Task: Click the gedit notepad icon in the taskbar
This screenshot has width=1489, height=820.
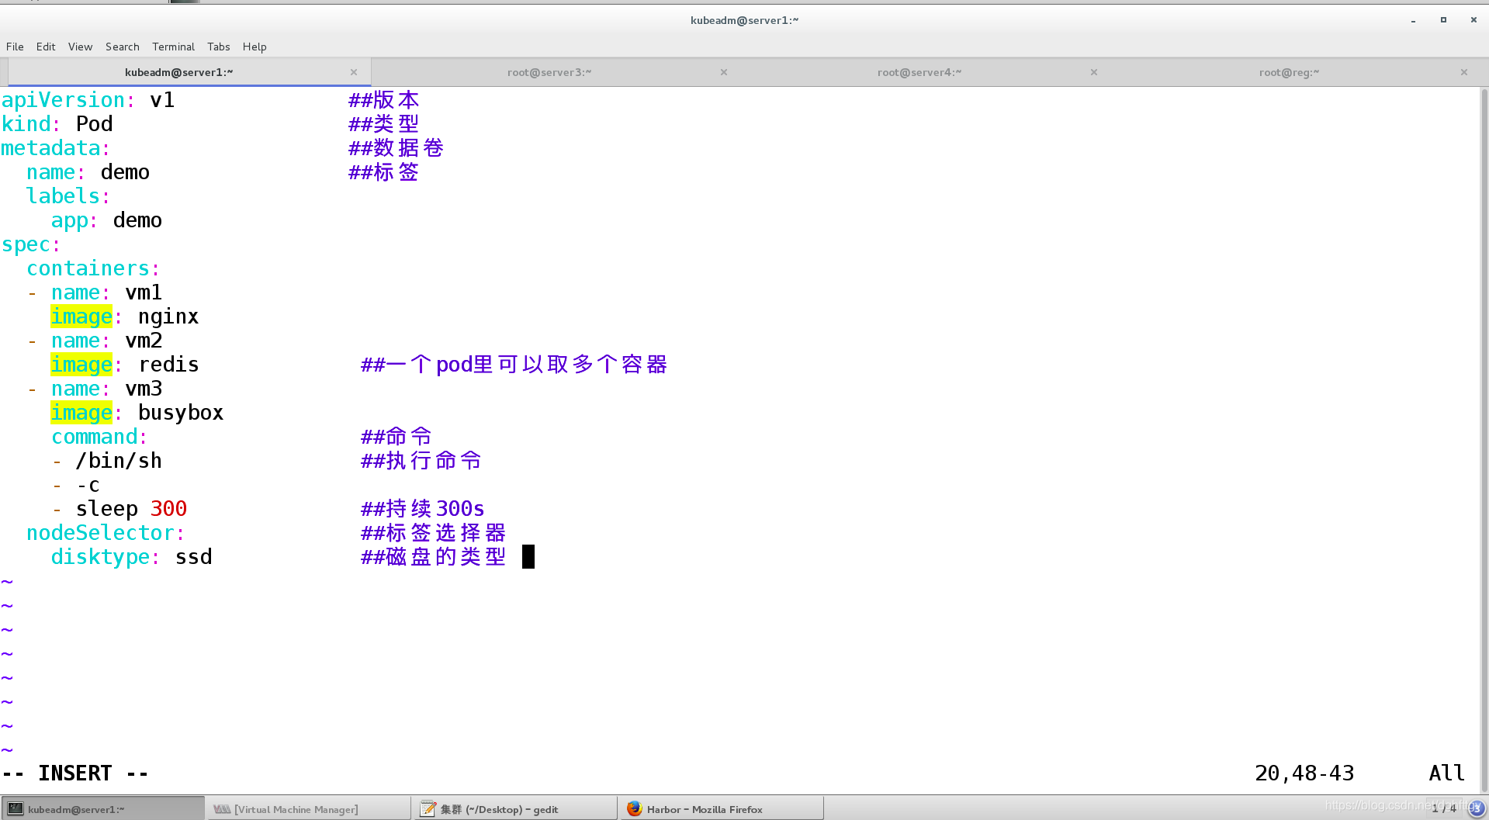Action: tap(428, 809)
